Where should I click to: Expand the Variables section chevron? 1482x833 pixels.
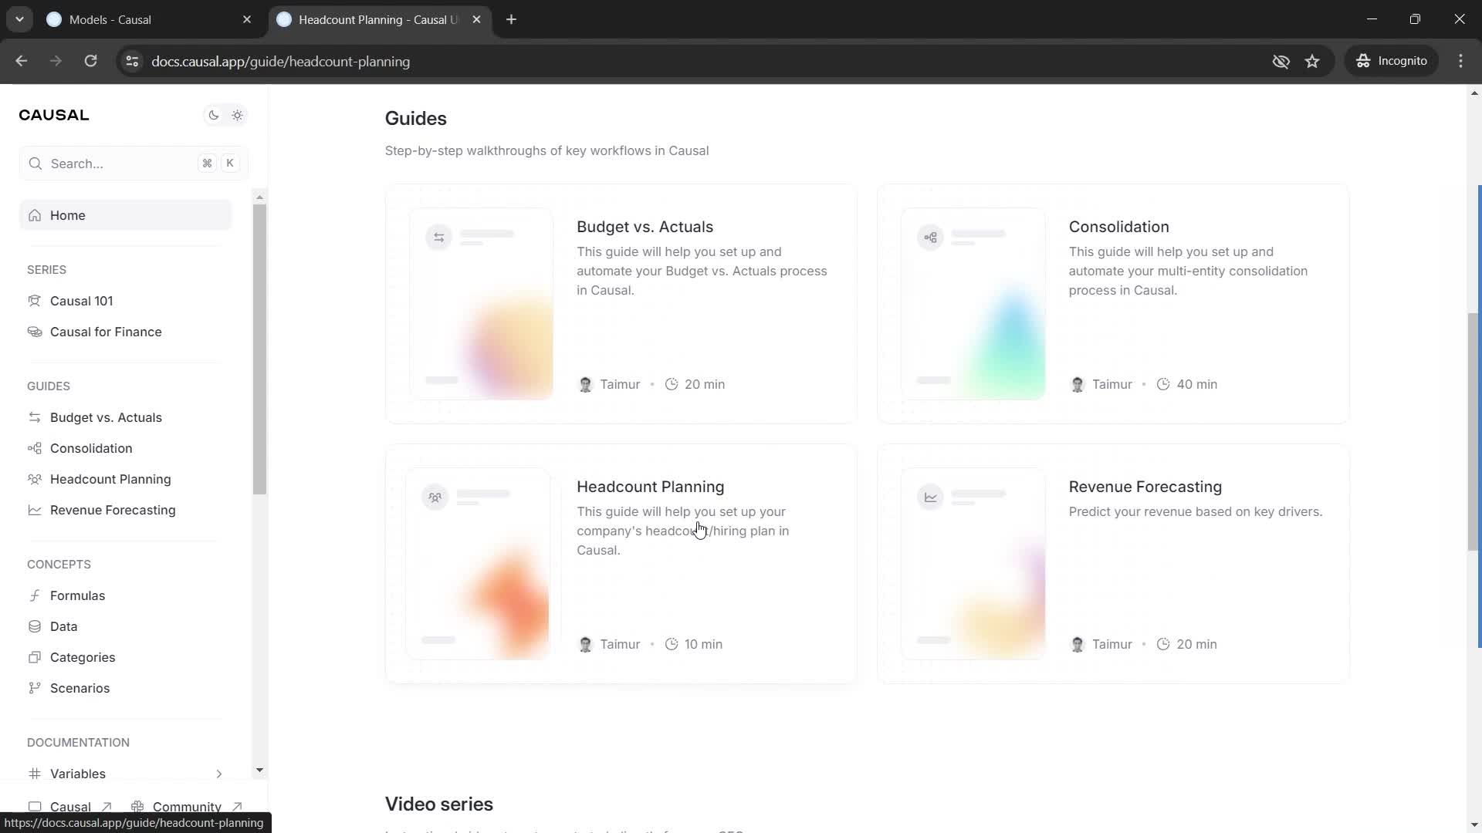pyautogui.click(x=218, y=774)
